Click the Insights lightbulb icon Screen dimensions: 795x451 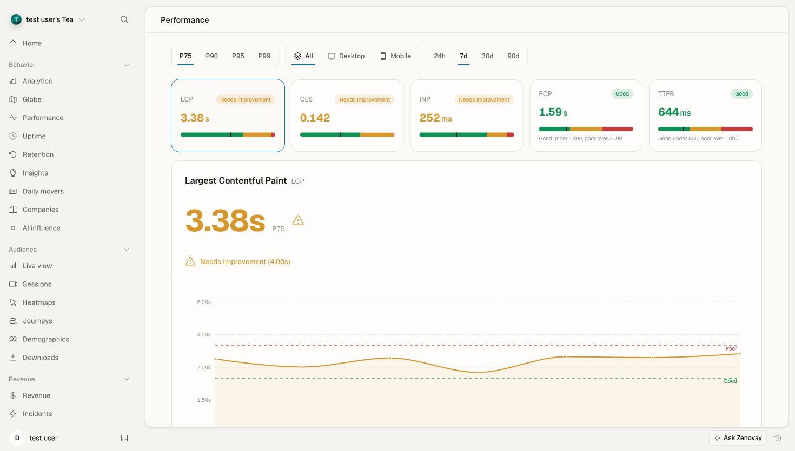13,173
